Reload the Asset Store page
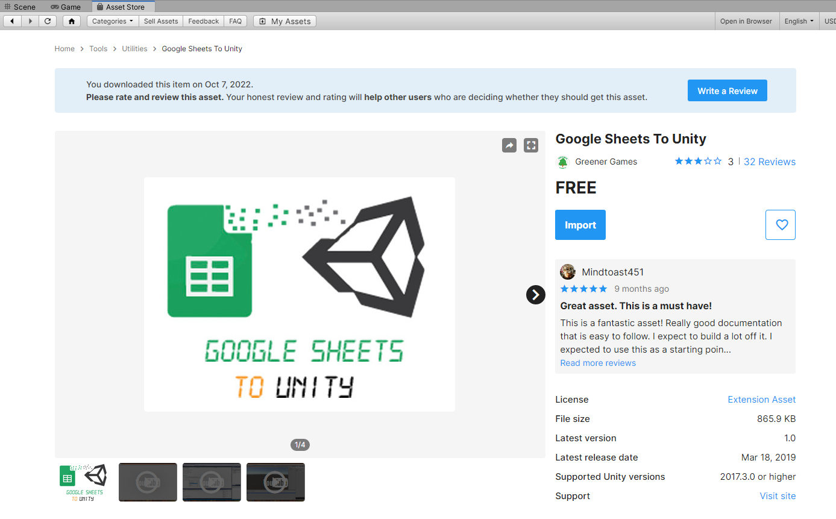Screen dimensions: 836x519 pyautogui.click(x=48, y=21)
